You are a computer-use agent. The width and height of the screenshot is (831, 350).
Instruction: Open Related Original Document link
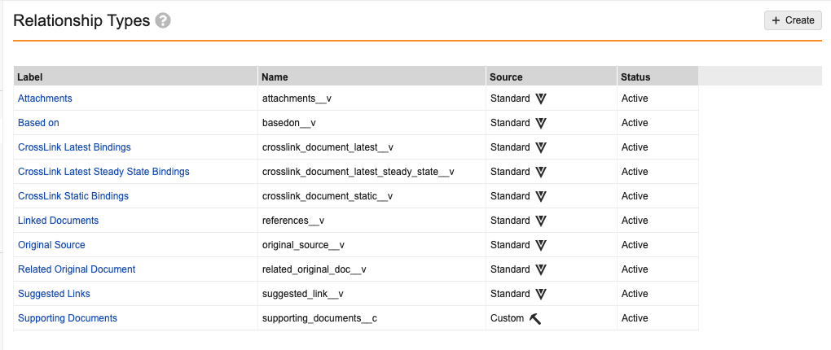click(x=77, y=269)
